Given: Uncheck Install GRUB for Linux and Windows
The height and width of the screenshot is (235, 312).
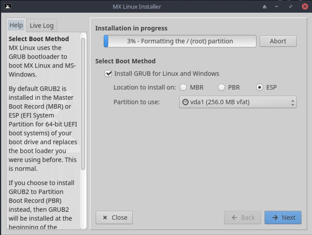Looking at the screenshot, I should (108, 74).
